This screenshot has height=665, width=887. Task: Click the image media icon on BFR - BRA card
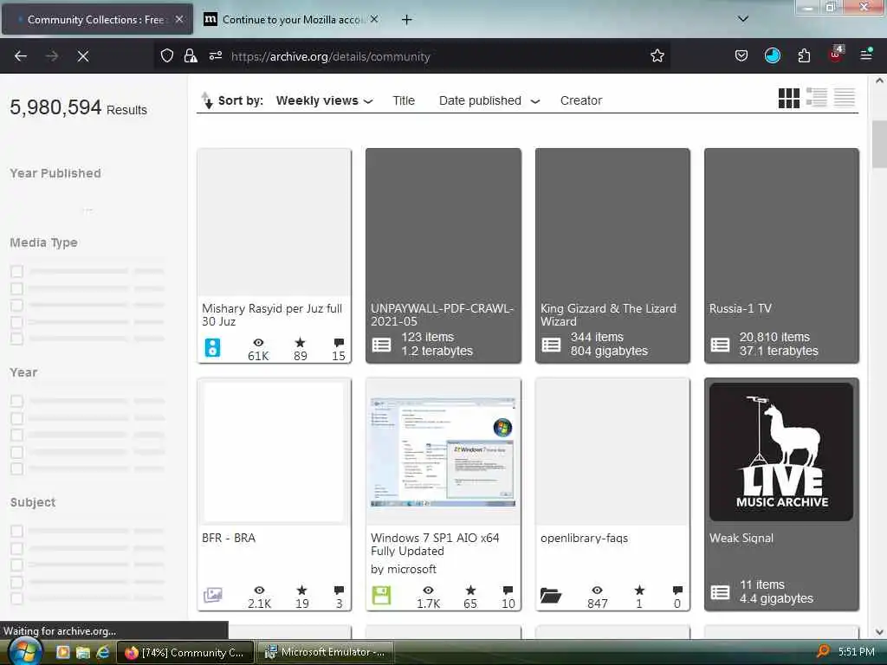(213, 595)
